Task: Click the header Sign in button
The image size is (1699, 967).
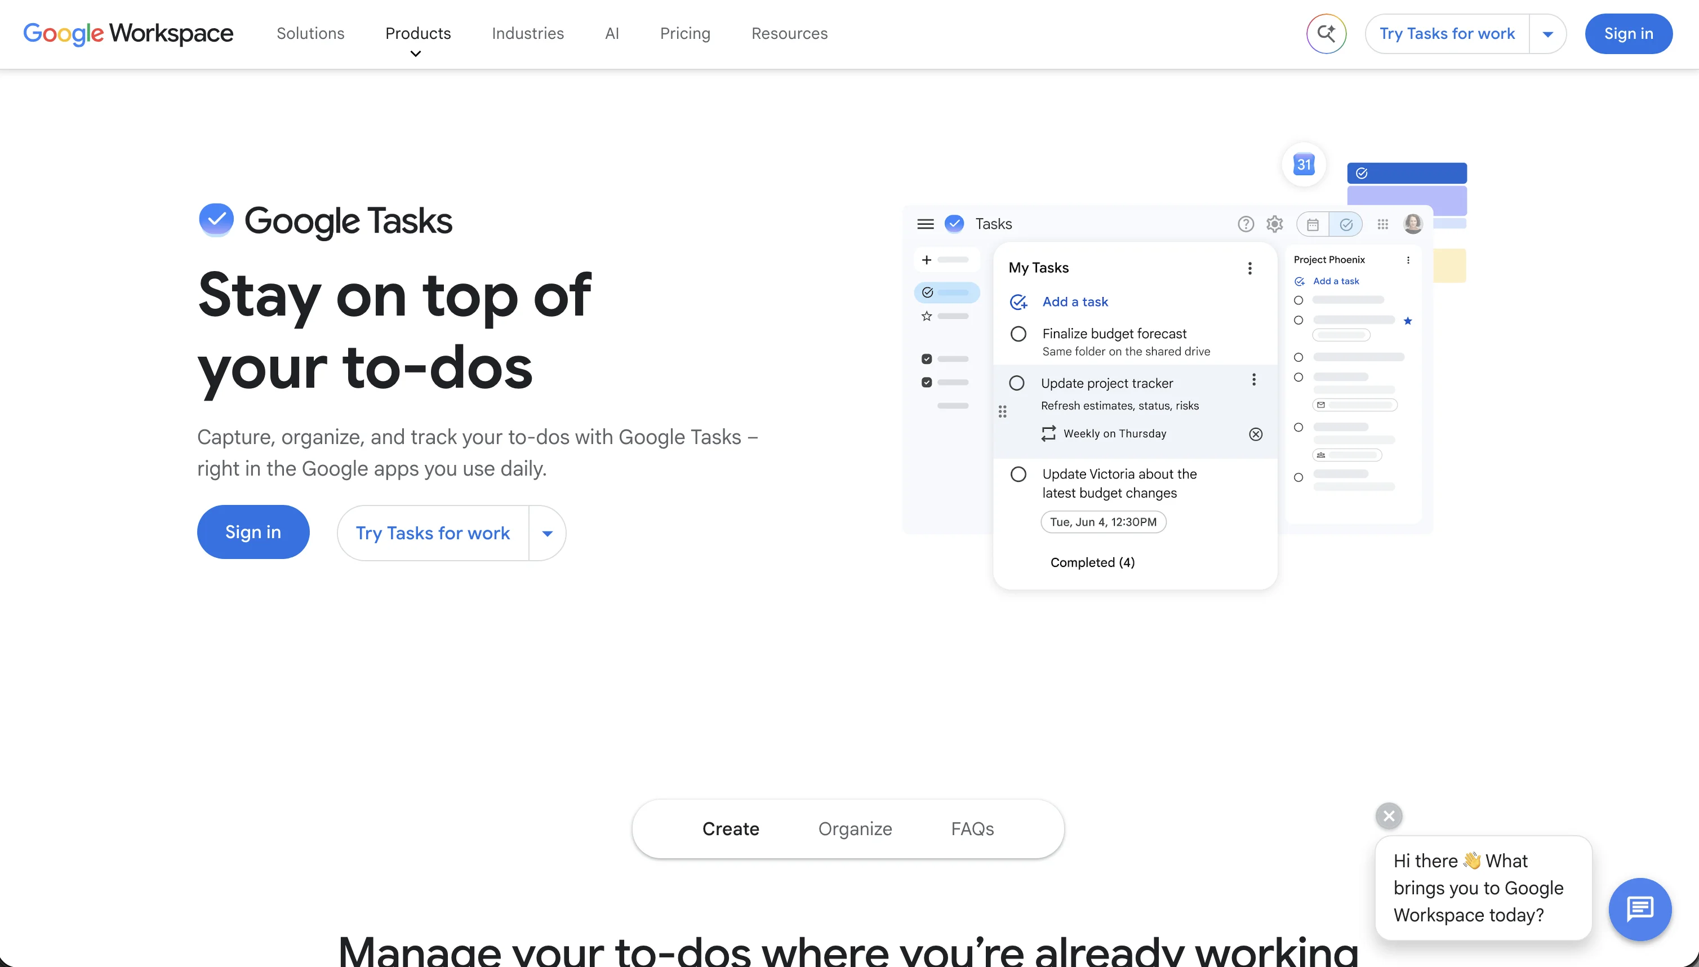Action: [x=1628, y=33]
